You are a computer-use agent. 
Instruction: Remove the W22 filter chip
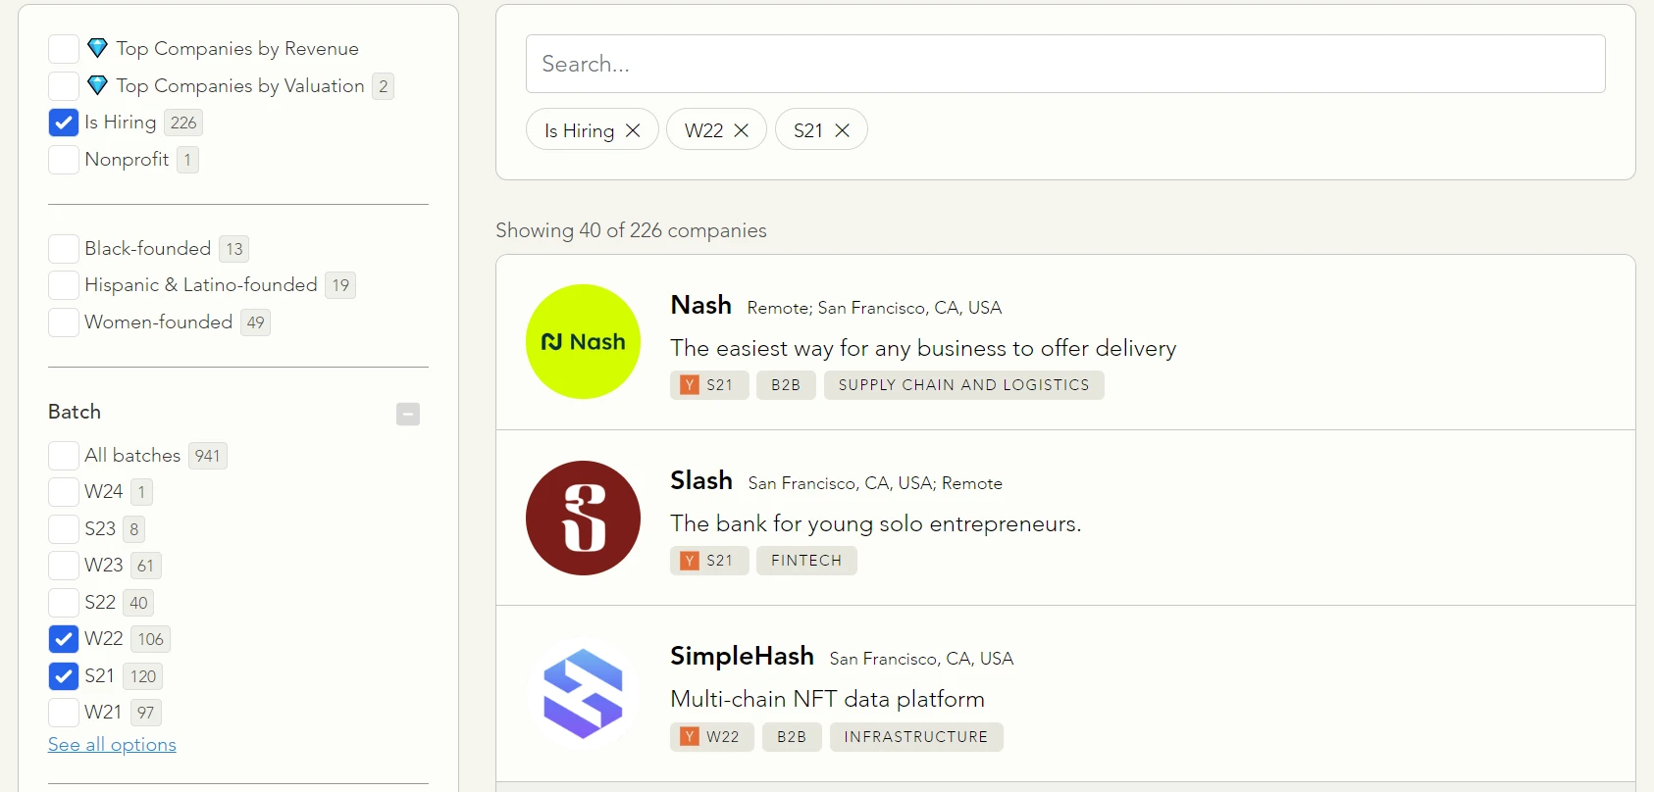pyautogui.click(x=742, y=130)
